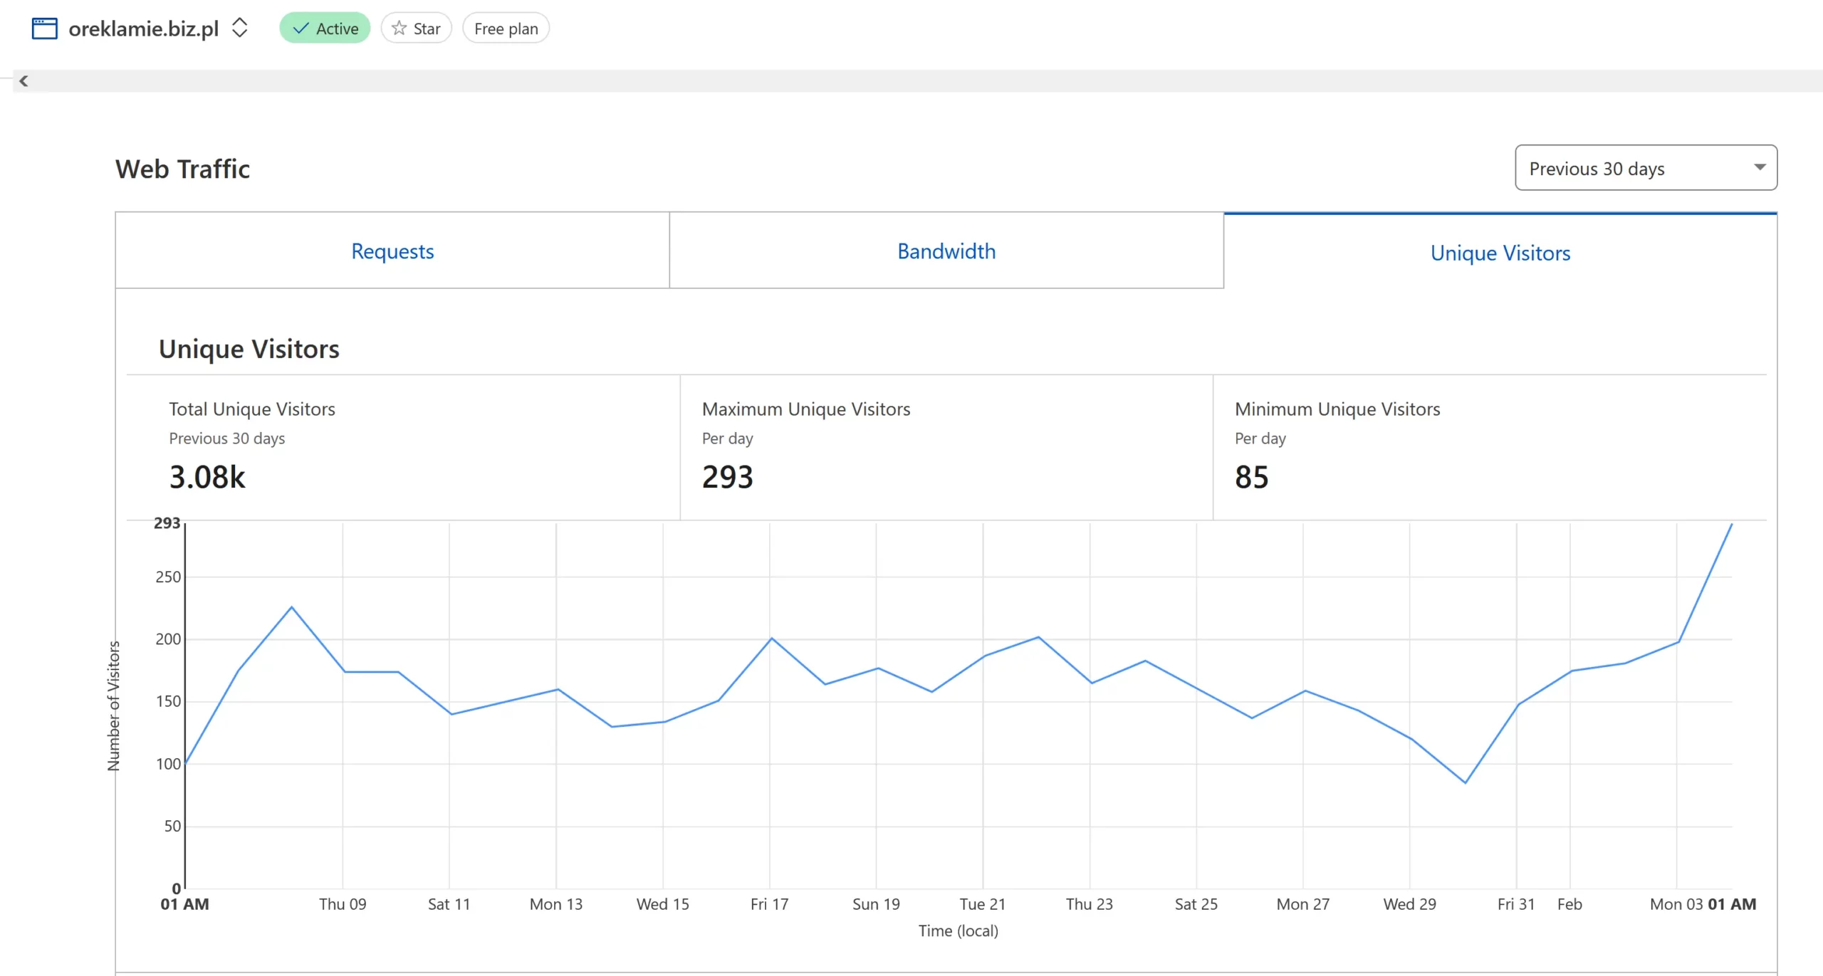Collapse sidebar using the left chevron arrow

coord(23,81)
